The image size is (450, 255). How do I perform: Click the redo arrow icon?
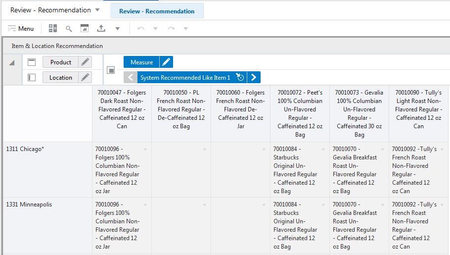click(x=171, y=28)
